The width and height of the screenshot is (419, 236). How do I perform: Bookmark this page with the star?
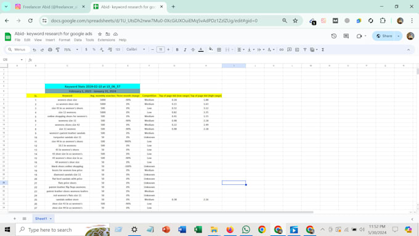(x=295, y=20)
